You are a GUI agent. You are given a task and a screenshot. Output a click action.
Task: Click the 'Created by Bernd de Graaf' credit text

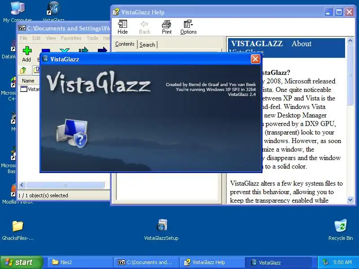tap(211, 85)
